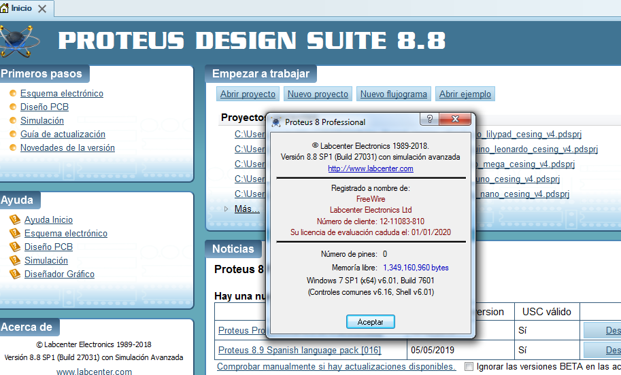Click the memory value 1,349,160,960 bytes
Screen dimensions: 621x375
(416, 268)
